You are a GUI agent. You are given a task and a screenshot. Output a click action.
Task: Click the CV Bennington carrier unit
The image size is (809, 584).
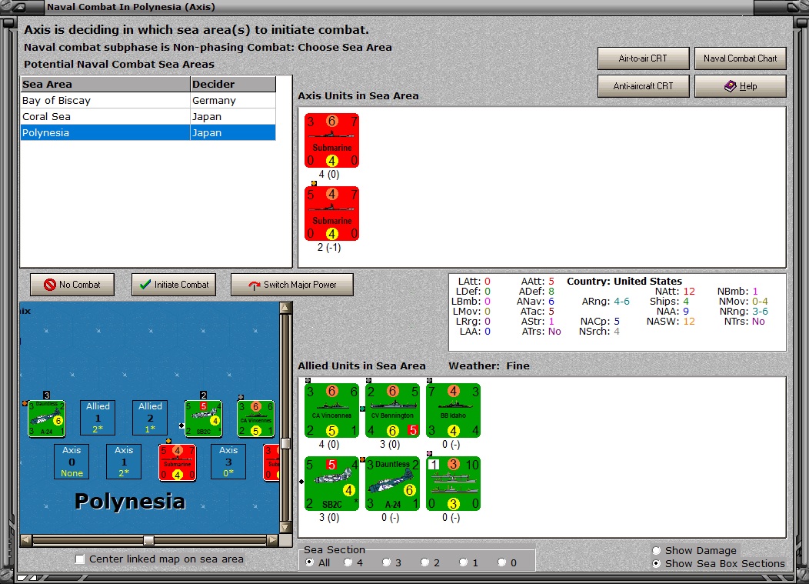tap(393, 411)
